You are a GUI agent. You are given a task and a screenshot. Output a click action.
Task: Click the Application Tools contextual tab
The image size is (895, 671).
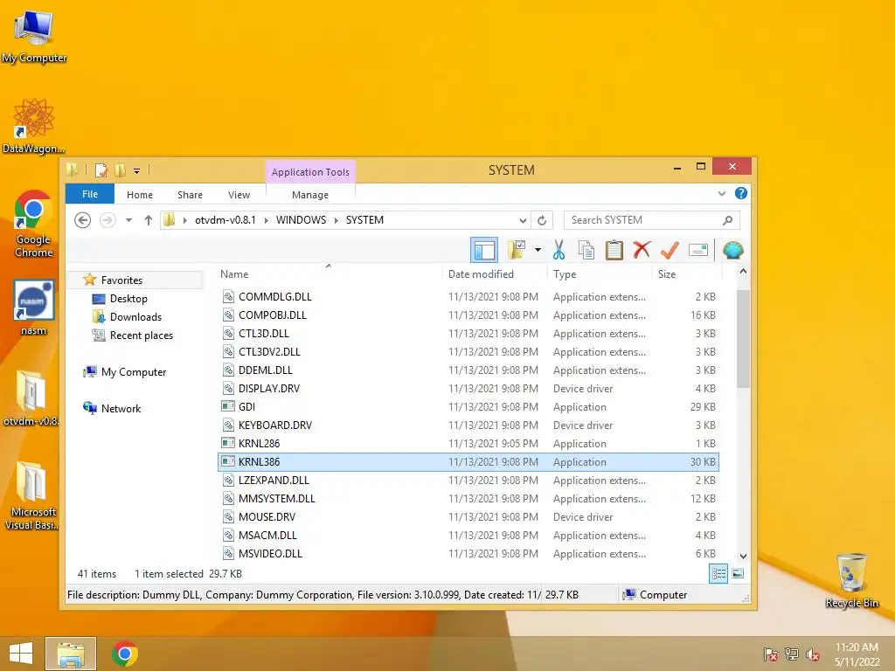click(310, 172)
